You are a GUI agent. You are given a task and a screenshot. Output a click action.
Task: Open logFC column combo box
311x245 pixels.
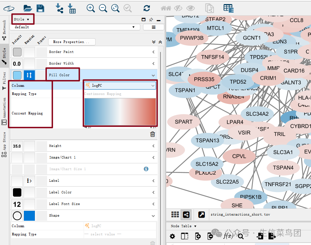[x=120, y=85]
